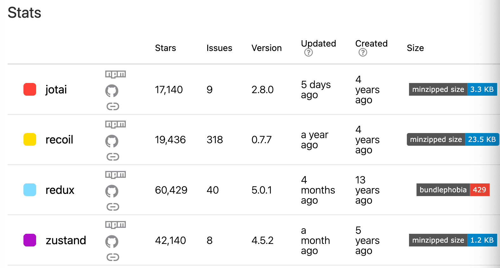The image size is (500, 268).
Task: Open jotai's npm page icon
Action: pos(115,74)
